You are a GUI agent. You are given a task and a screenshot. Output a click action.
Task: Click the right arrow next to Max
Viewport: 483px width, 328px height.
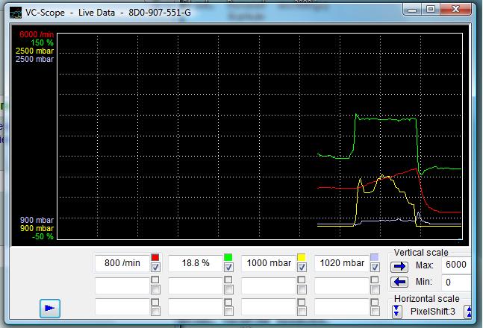click(x=399, y=265)
